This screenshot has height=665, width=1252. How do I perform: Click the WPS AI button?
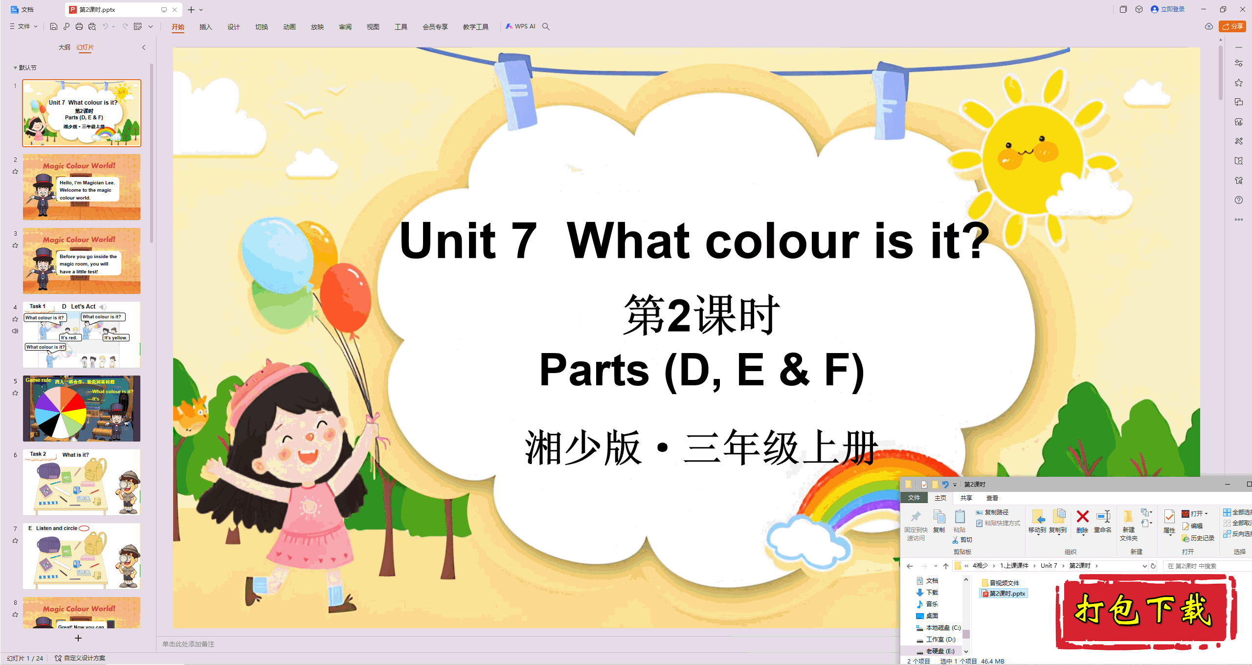[520, 26]
